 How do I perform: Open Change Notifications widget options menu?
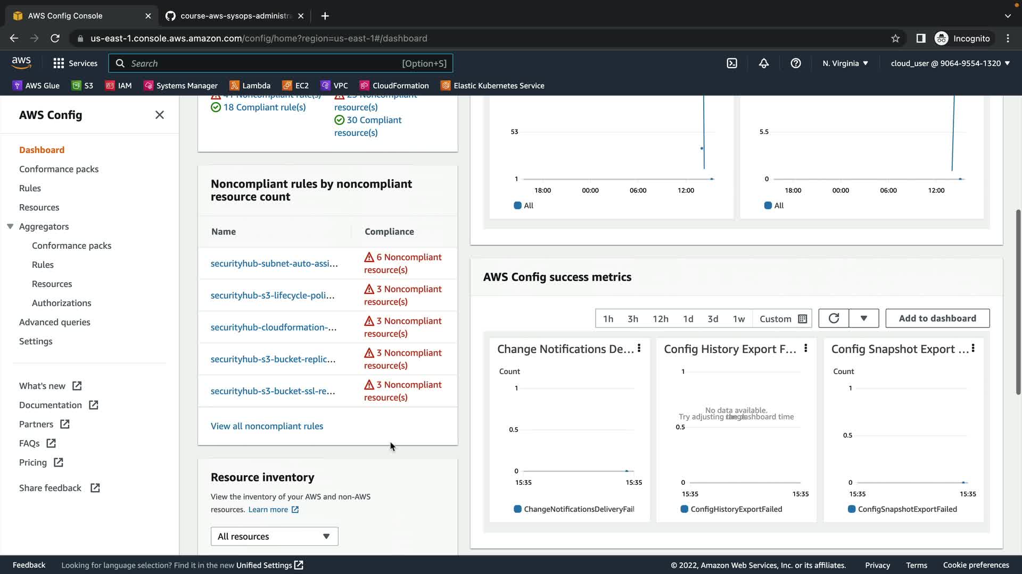(x=639, y=348)
